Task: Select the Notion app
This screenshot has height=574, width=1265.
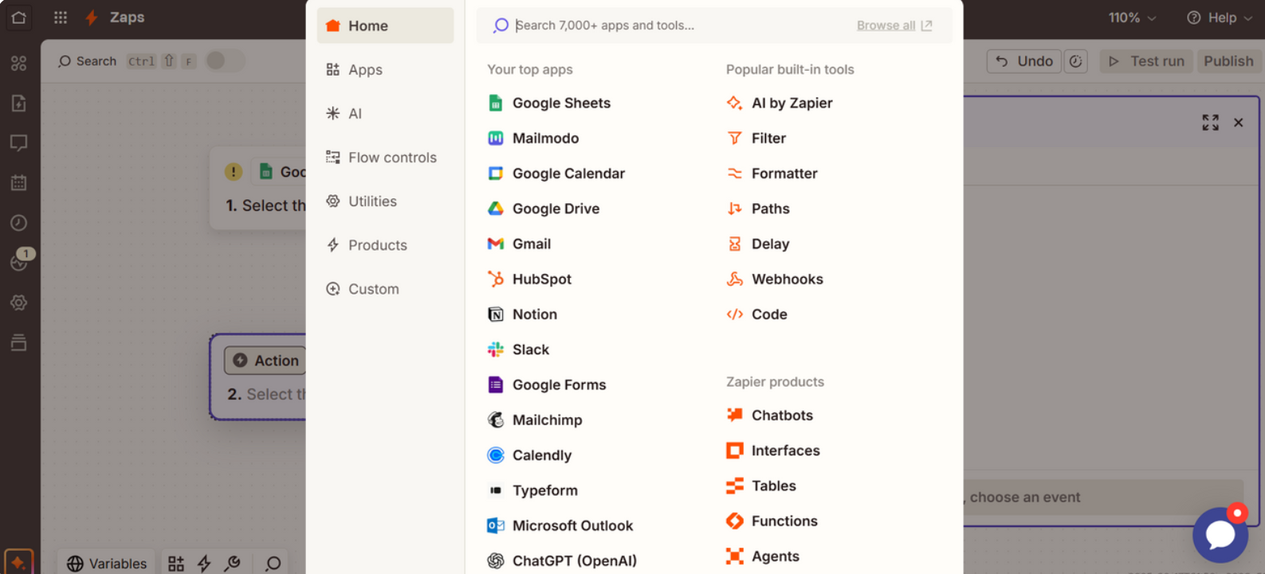Action: 522,314
